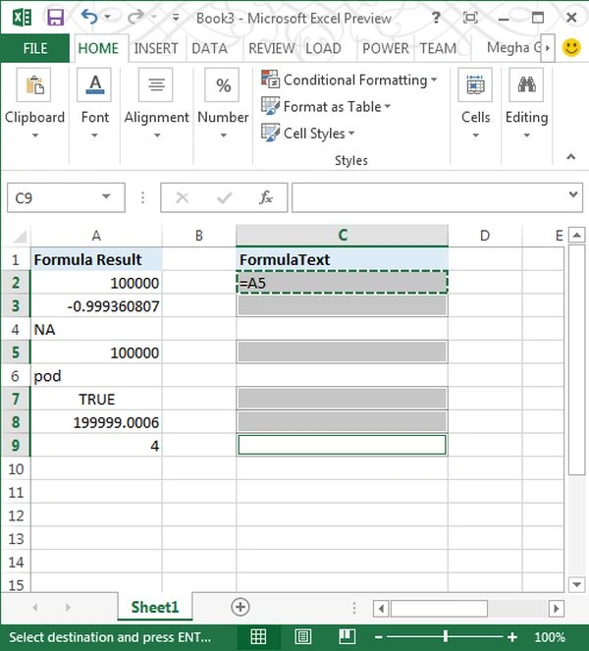589x651 pixels.
Task: Open the Editing group binoculars icon
Action: point(526,85)
